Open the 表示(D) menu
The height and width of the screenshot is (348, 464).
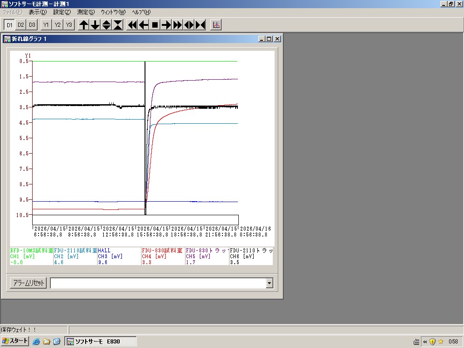coord(37,12)
